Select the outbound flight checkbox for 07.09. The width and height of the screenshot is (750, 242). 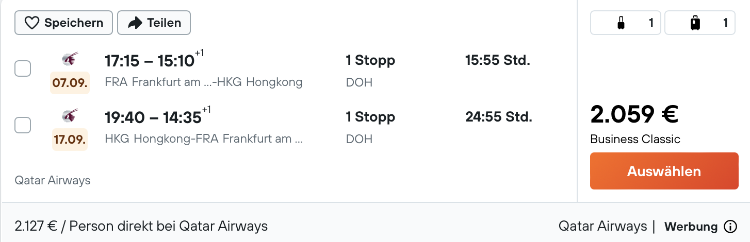point(23,68)
